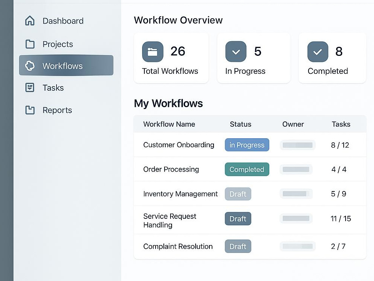The image size is (374, 281).
Task: Click the owner placeholder for Service Request Handling
Action: [x=296, y=218]
